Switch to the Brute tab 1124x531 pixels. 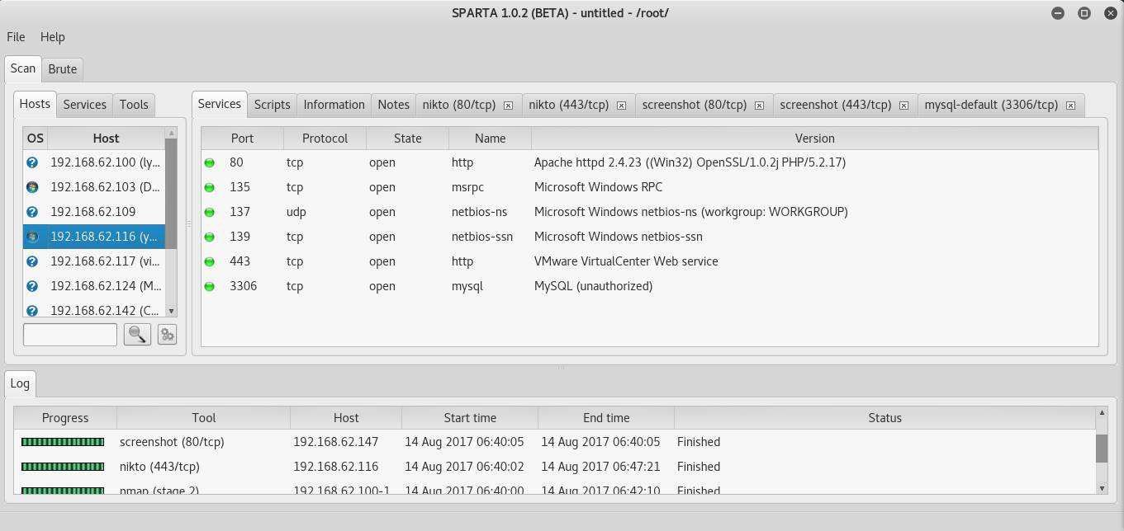[62, 69]
